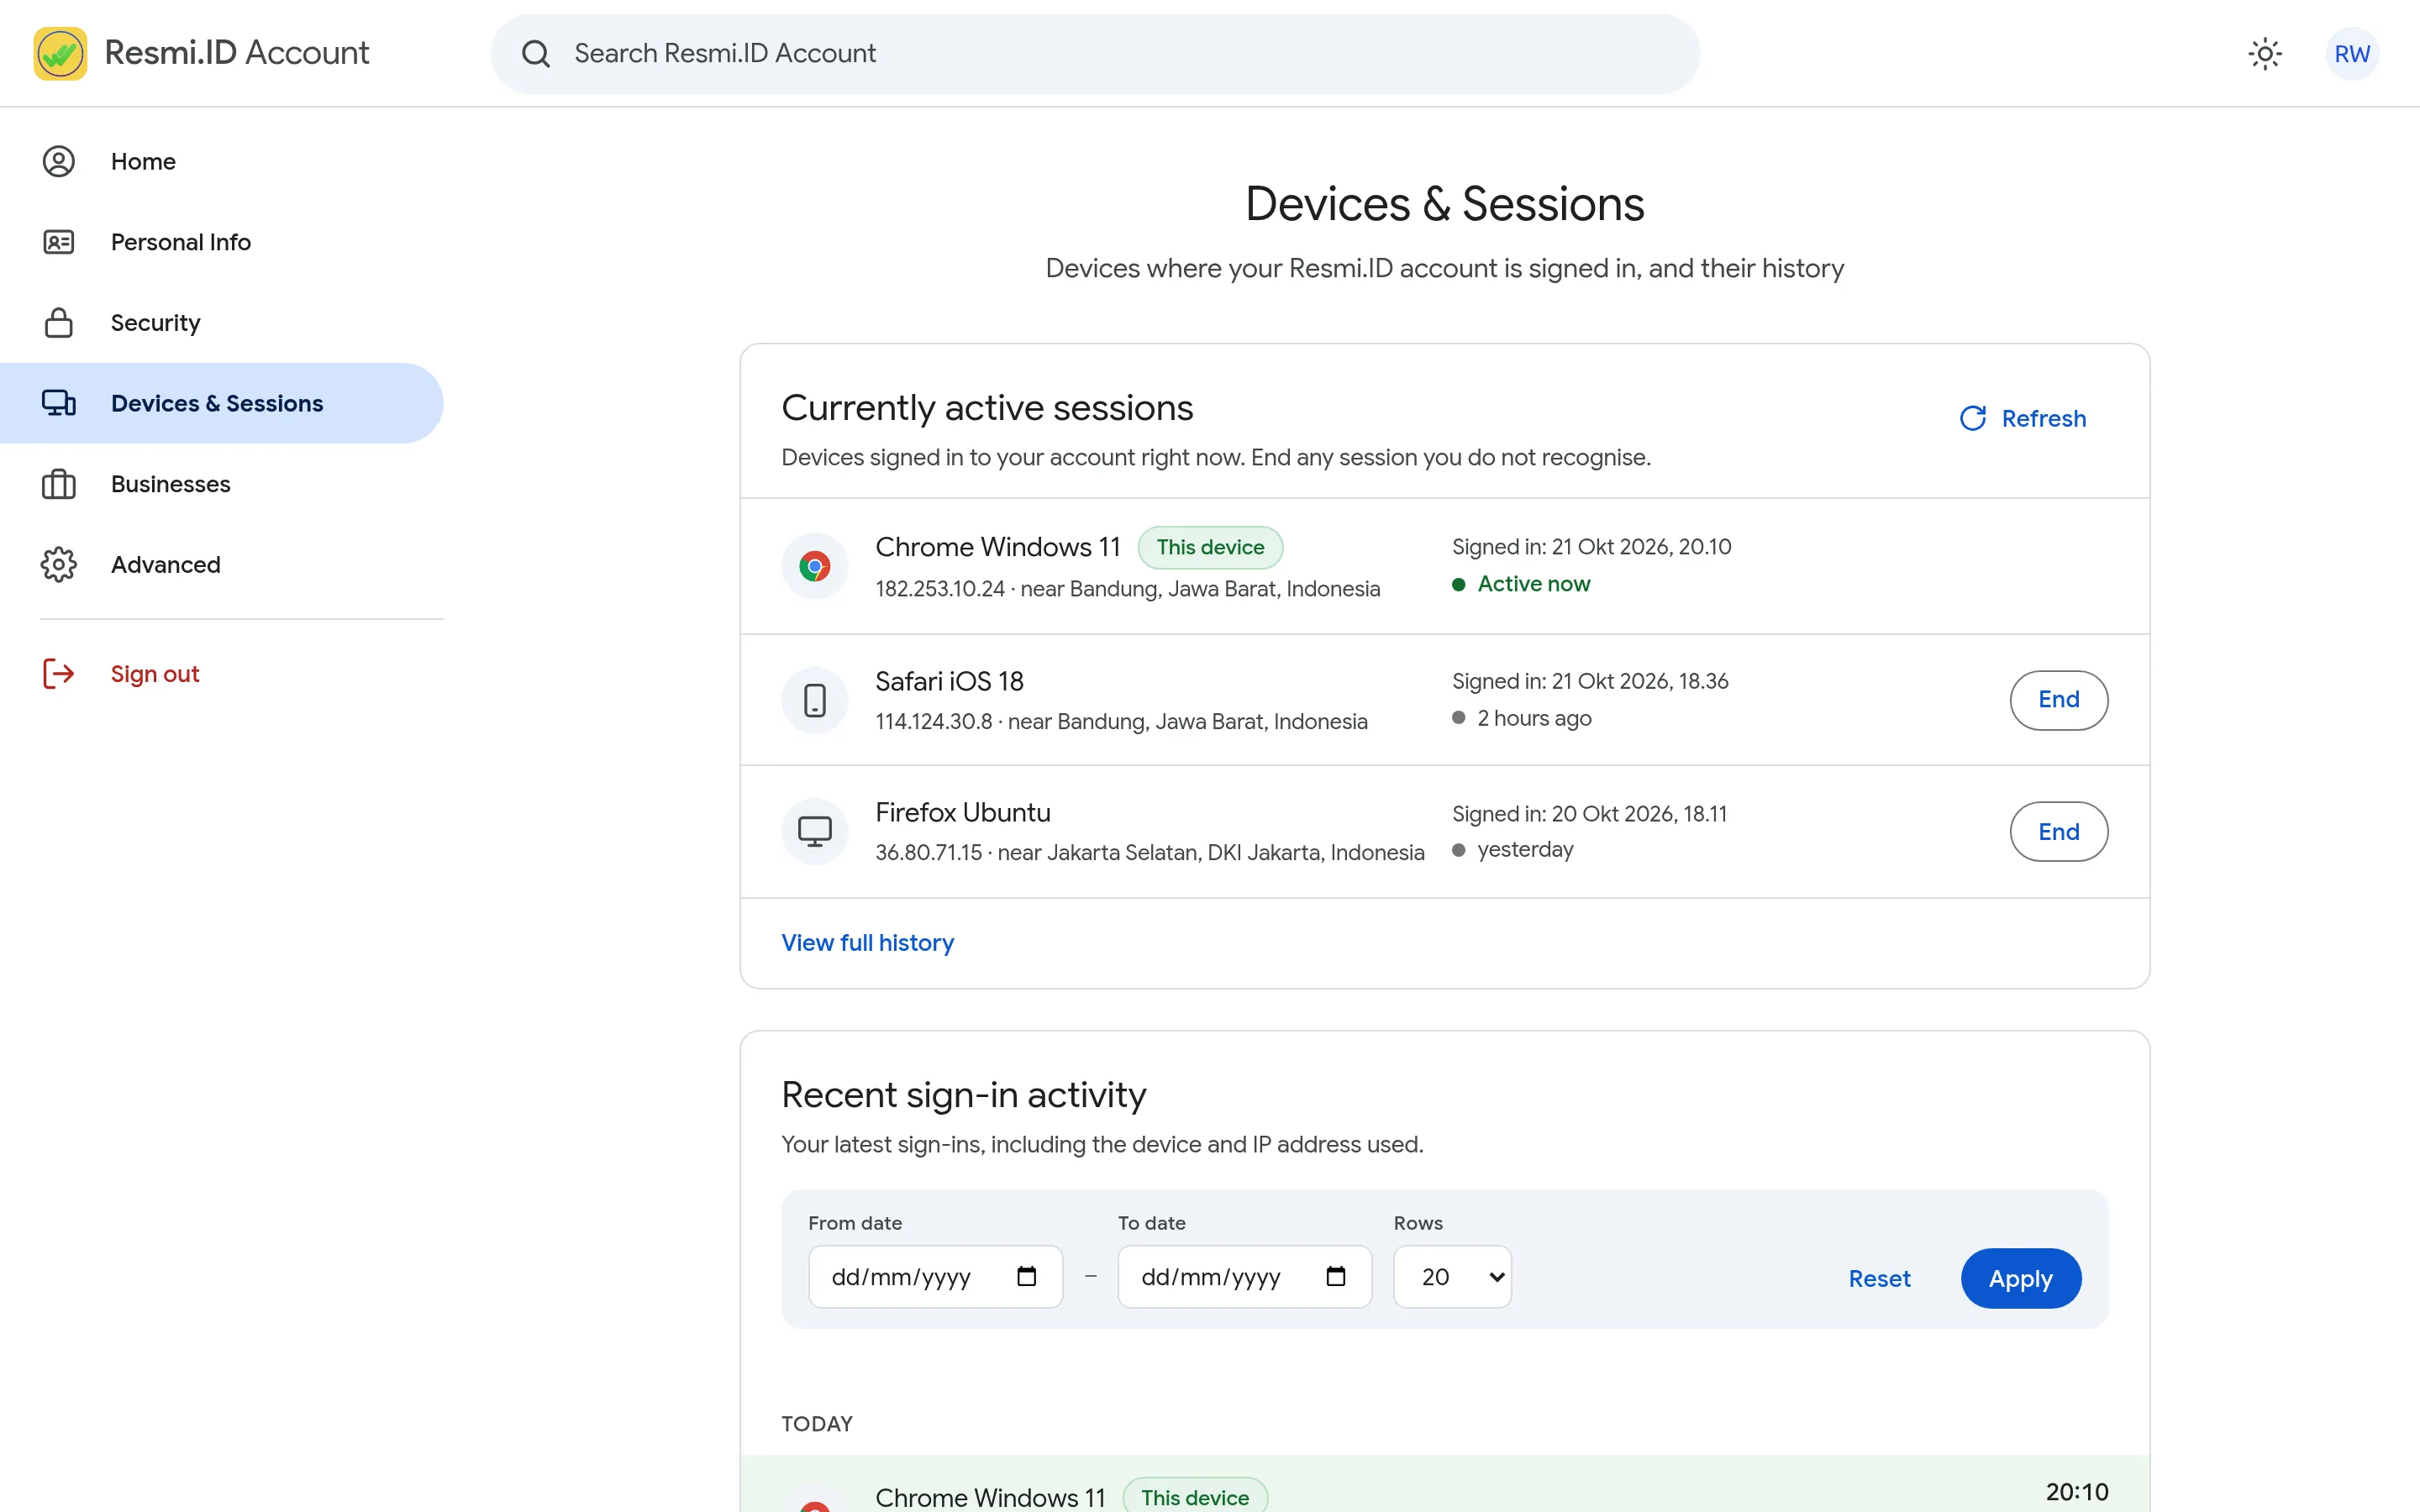Click the Firefox Ubuntu monitor icon

[815, 831]
